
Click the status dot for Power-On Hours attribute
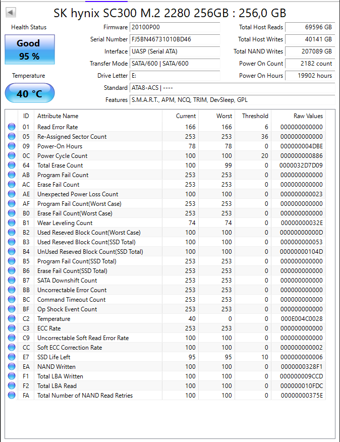pos(12,146)
